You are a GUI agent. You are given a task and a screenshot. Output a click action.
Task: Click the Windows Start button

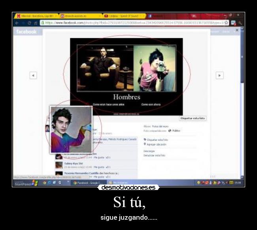pyautogui.click(x=26, y=183)
